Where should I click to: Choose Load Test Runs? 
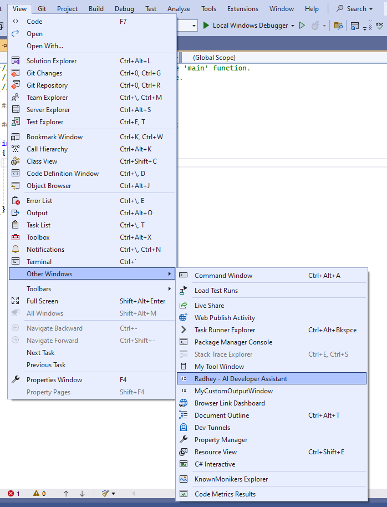272,290
